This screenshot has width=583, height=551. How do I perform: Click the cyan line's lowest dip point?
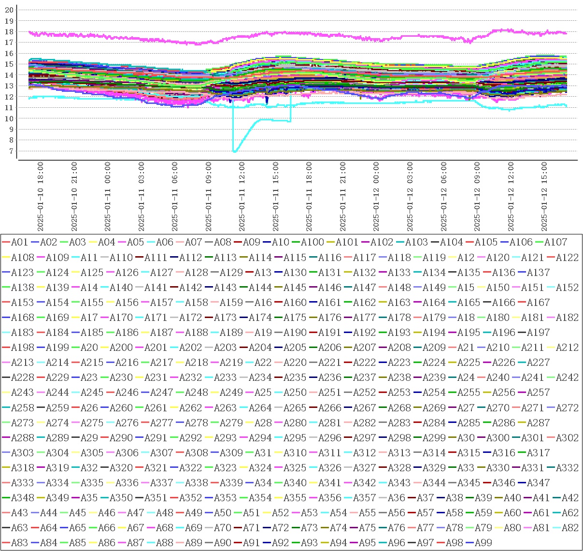pos(235,152)
